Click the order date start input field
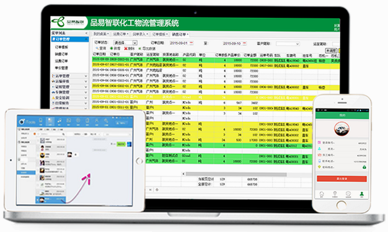The image size is (388, 232). (x=182, y=43)
